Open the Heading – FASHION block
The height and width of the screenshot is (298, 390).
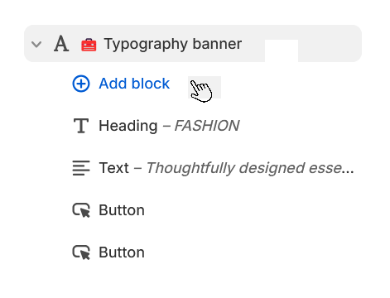(x=169, y=126)
